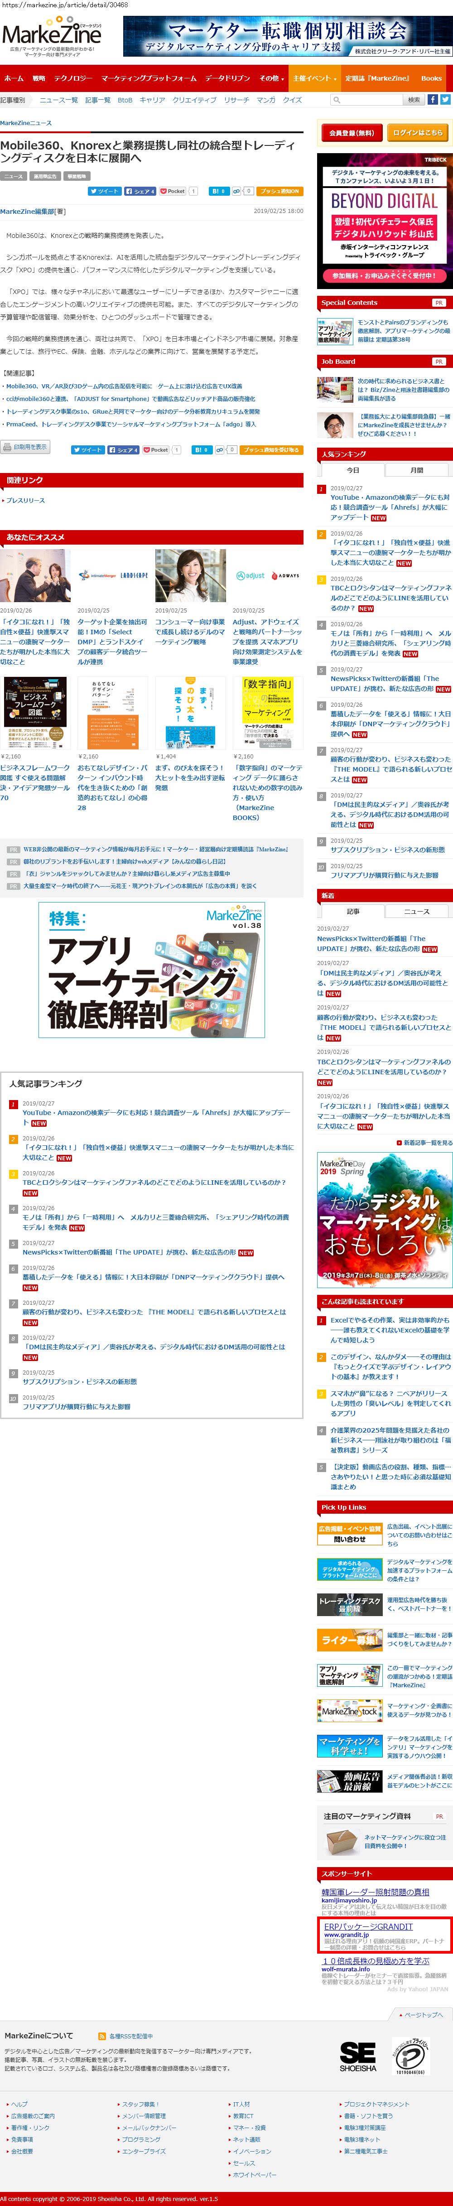Screen dimensions: 453x2206
Task: Switch 新着 section to ニュース tab
Action: click(416, 911)
